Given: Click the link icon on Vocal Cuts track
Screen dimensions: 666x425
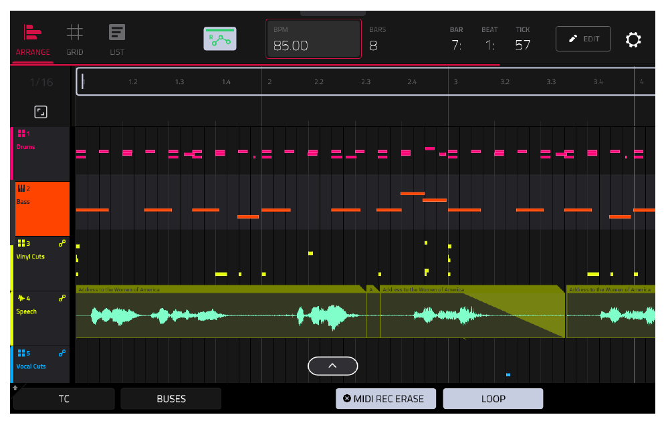Looking at the screenshot, I should click(62, 353).
